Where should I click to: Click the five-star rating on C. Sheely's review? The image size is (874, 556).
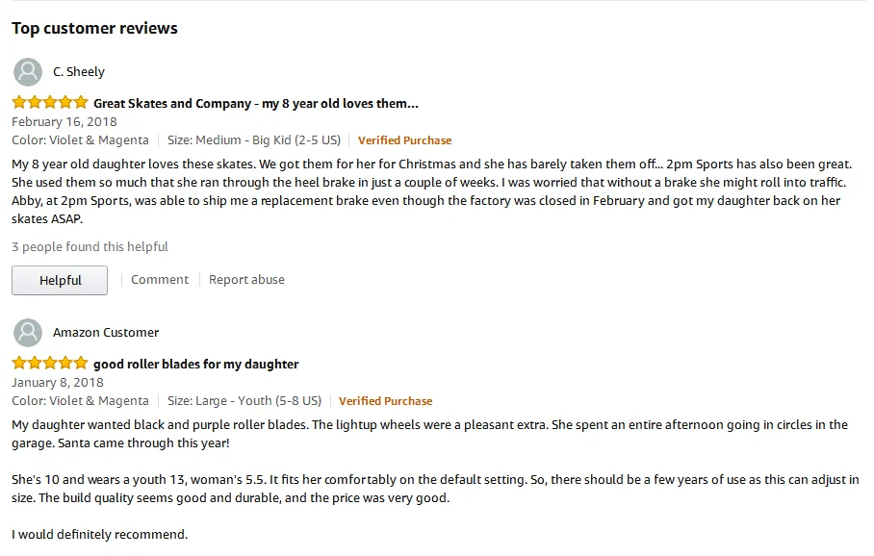50,103
